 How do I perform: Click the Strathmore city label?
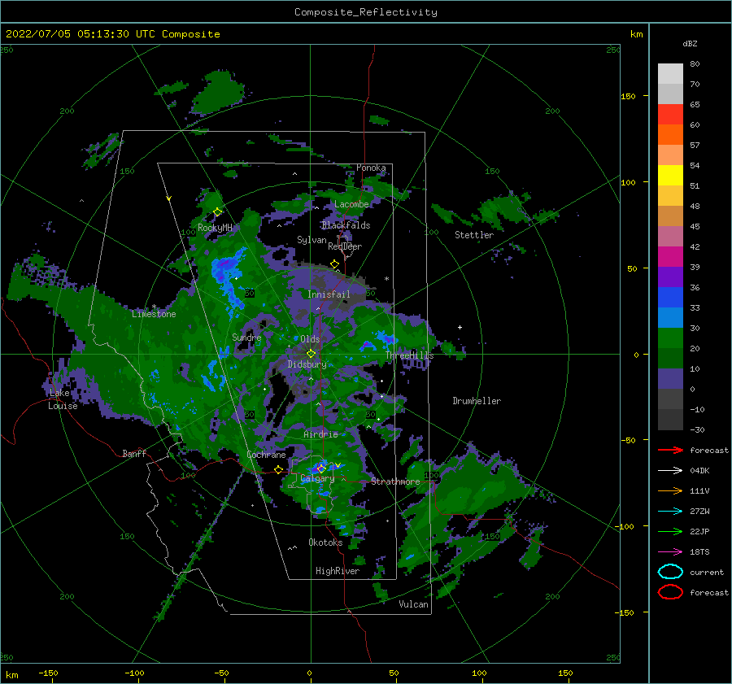[395, 481]
